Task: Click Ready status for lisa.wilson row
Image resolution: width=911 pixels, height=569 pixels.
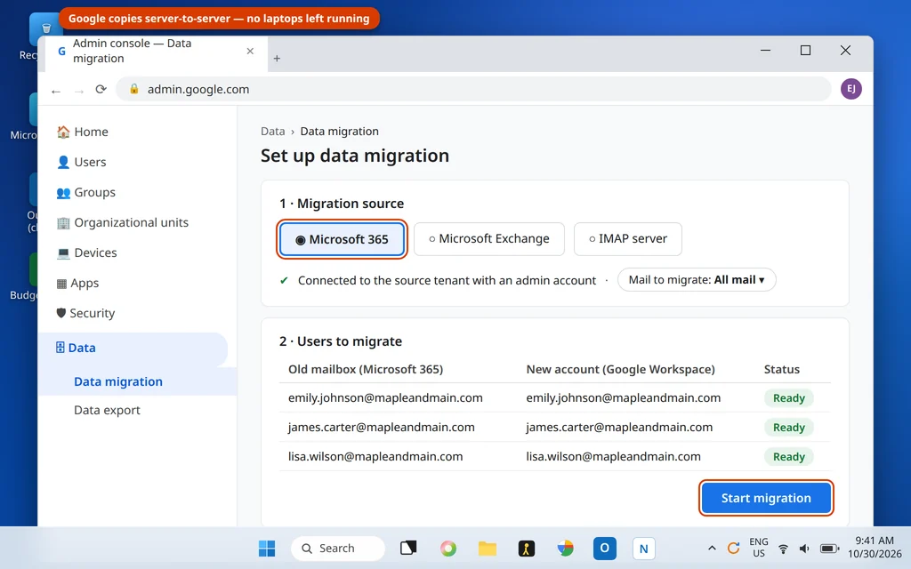Action: click(788, 457)
